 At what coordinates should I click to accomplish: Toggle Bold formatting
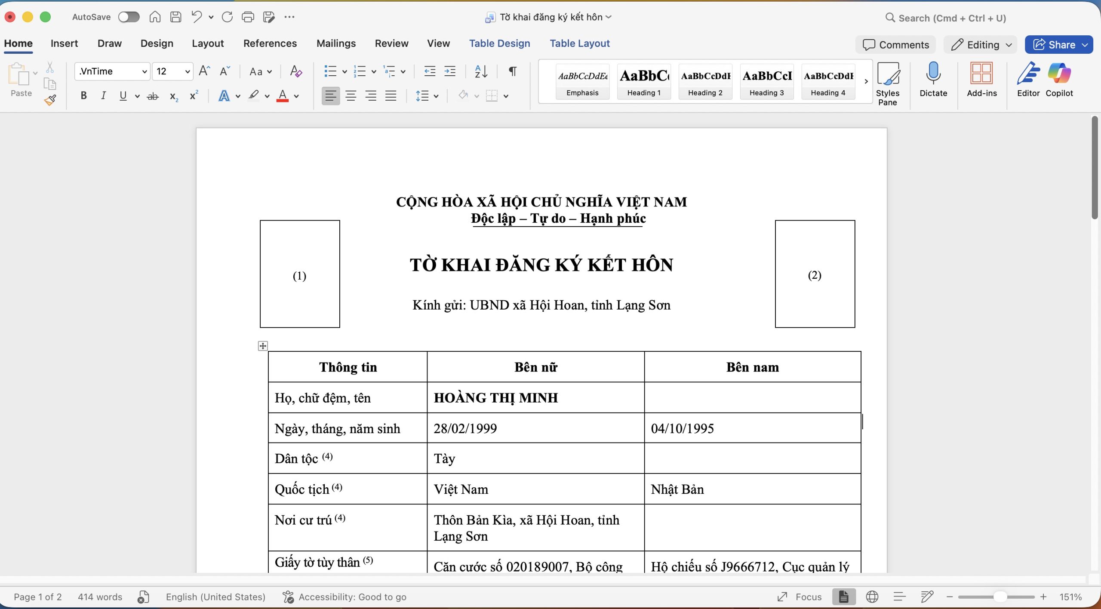(83, 96)
